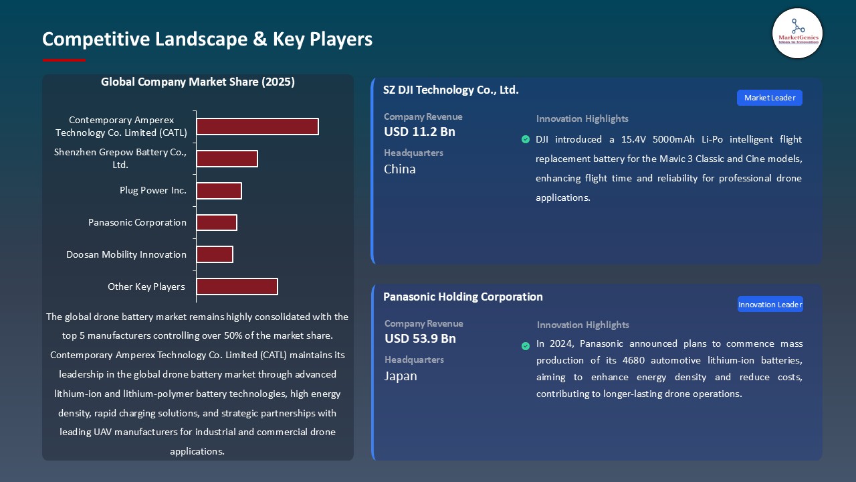This screenshot has width=856, height=482.
Task: Open the Panasonic Holding Corporation heading
Action: (463, 297)
